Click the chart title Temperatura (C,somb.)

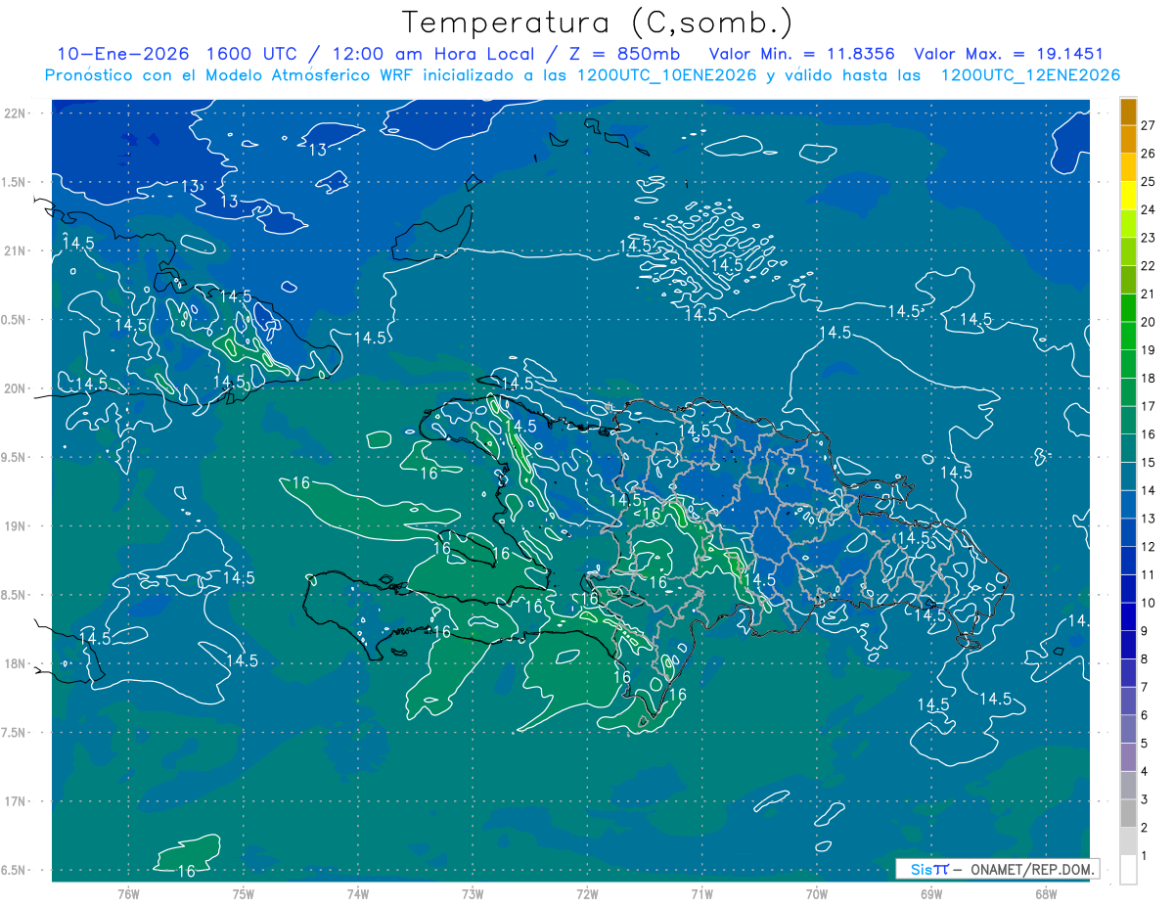[598, 23]
